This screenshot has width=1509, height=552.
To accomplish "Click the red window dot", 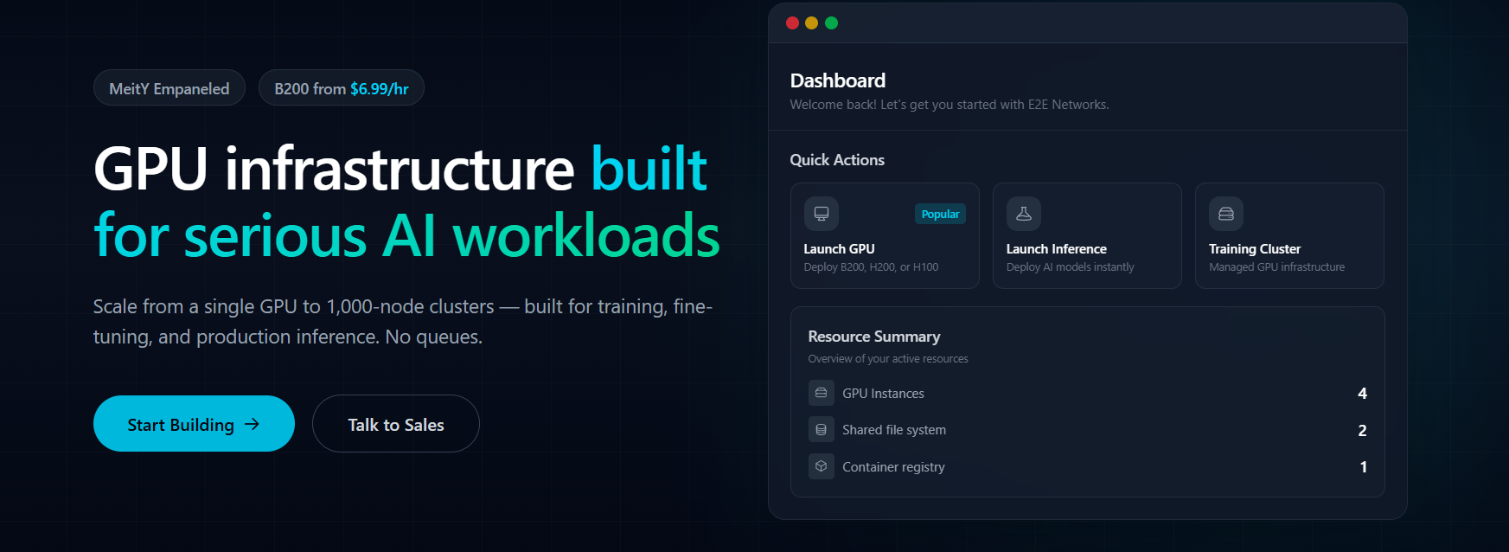I will tap(792, 22).
